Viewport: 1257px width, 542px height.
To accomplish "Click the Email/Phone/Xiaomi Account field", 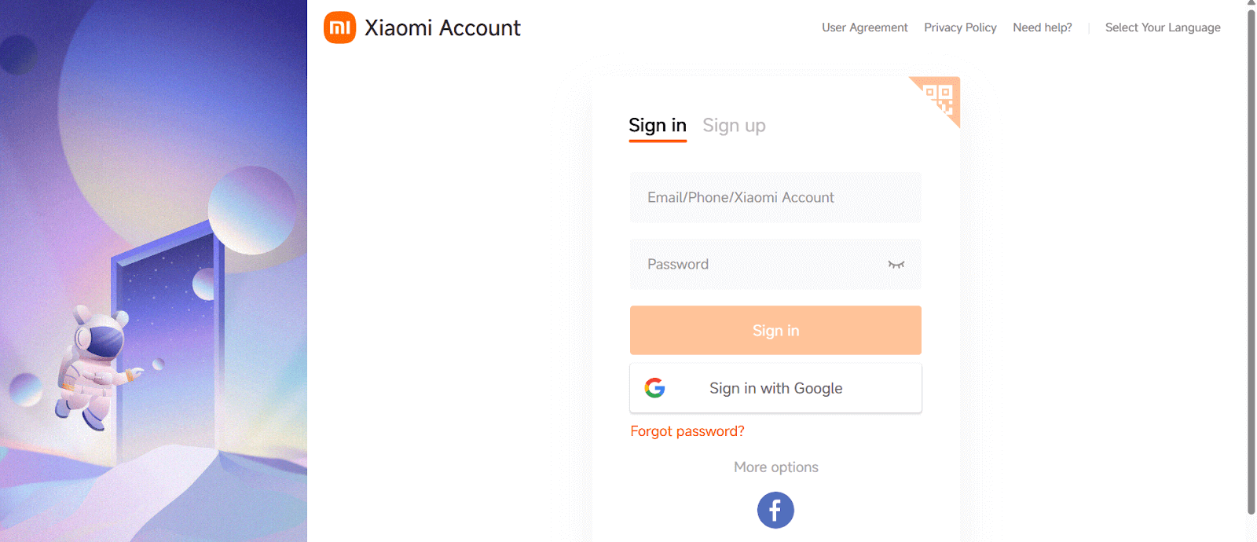I will pos(775,198).
